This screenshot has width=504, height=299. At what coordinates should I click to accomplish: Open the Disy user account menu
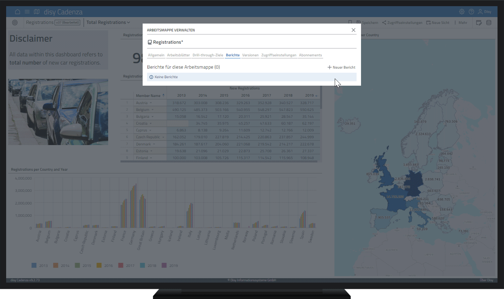[x=485, y=12]
